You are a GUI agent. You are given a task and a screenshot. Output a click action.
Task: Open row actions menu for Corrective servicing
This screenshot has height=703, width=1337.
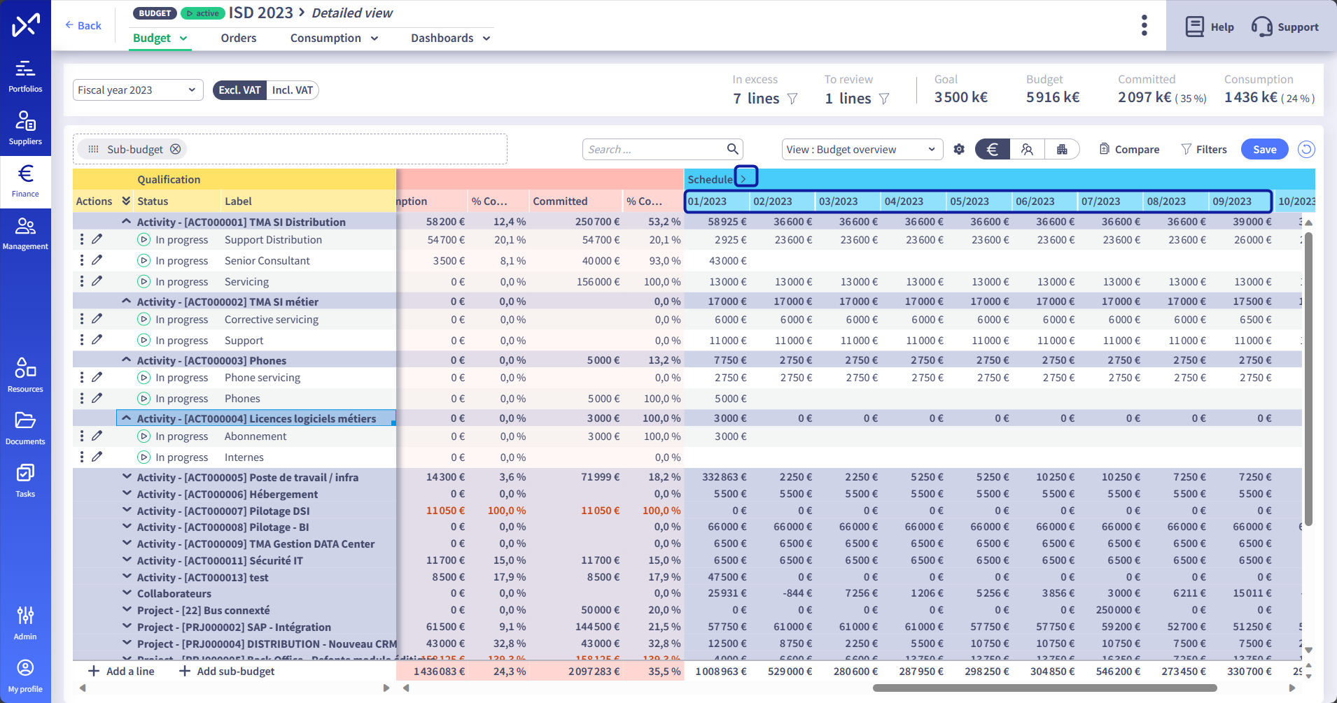click(x=82, y=319)
